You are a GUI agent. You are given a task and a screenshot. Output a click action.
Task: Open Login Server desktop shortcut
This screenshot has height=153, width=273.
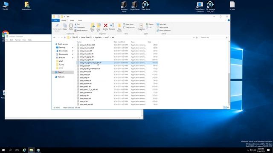[x=135, y=6]
